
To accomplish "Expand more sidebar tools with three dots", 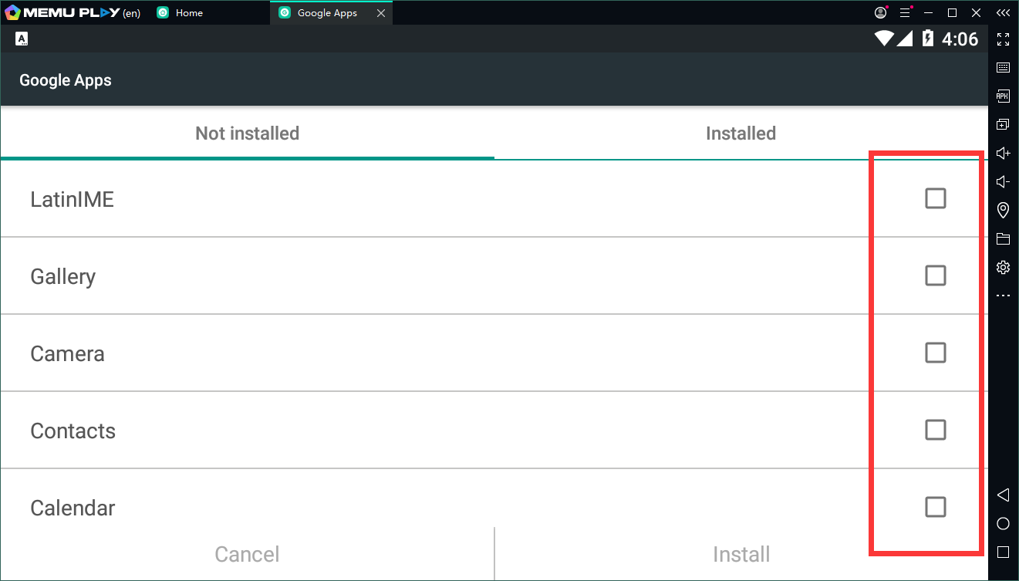I will (x=1003, y=296).
